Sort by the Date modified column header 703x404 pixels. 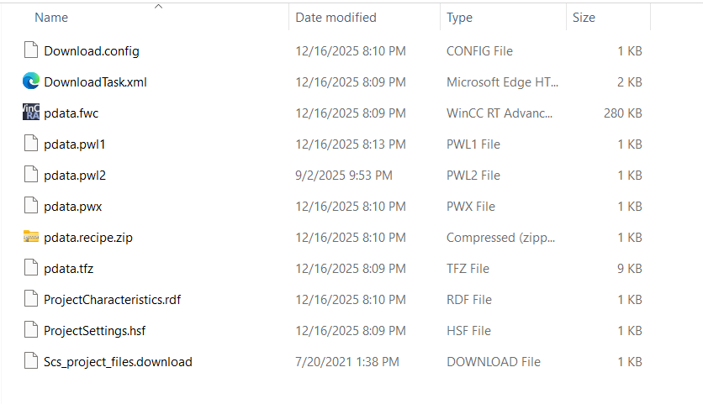point(336,18)
